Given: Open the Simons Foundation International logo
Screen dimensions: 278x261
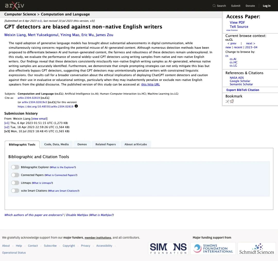Looking at the screenshot, I should pos(213,248).
